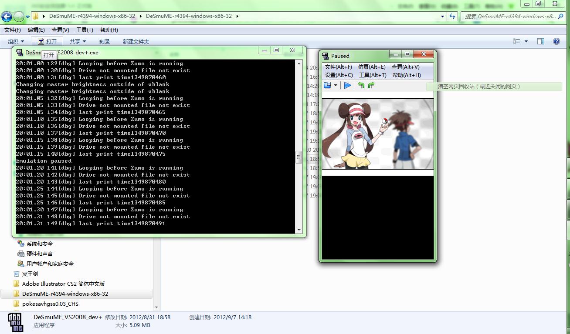Viewport: 570px width, 334px height.
Task: Open the 组织 dropdown in Explorer toolbar
Action: click(x=16, y=41)
